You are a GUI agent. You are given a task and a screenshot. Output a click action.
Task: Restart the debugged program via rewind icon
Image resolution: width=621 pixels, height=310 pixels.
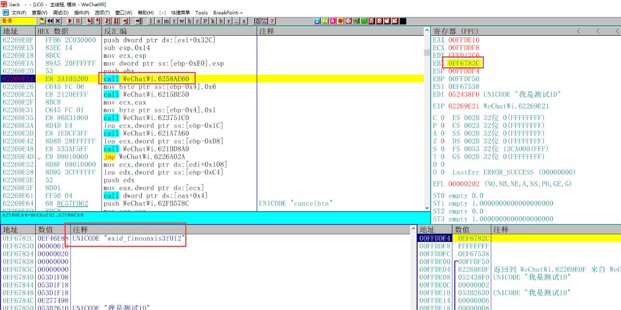pyautogui.click(x=50, y=21)
